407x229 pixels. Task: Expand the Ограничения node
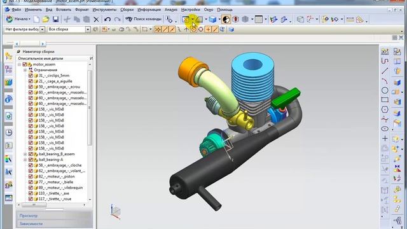tap(25, 70)
